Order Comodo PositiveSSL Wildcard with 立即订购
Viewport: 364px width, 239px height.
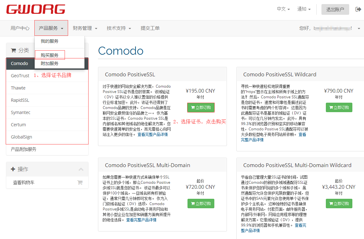coord(339,108)
